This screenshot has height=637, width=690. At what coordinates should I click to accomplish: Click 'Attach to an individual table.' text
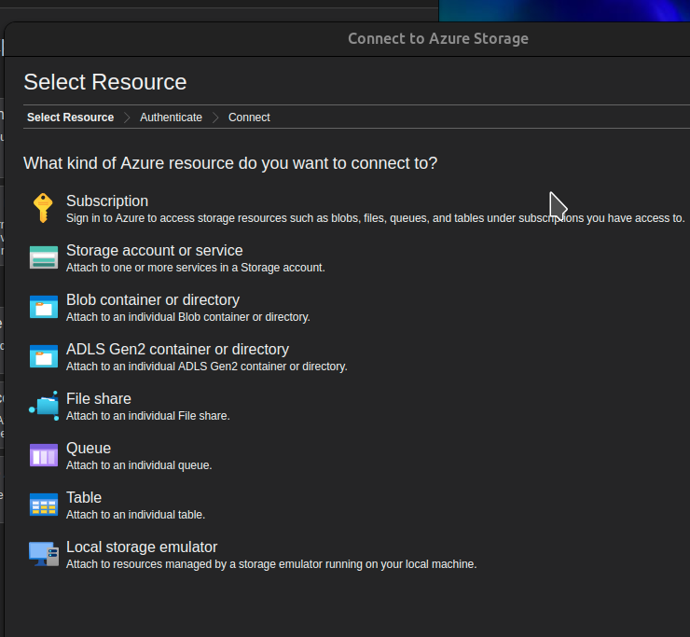[x=135, y=515]
